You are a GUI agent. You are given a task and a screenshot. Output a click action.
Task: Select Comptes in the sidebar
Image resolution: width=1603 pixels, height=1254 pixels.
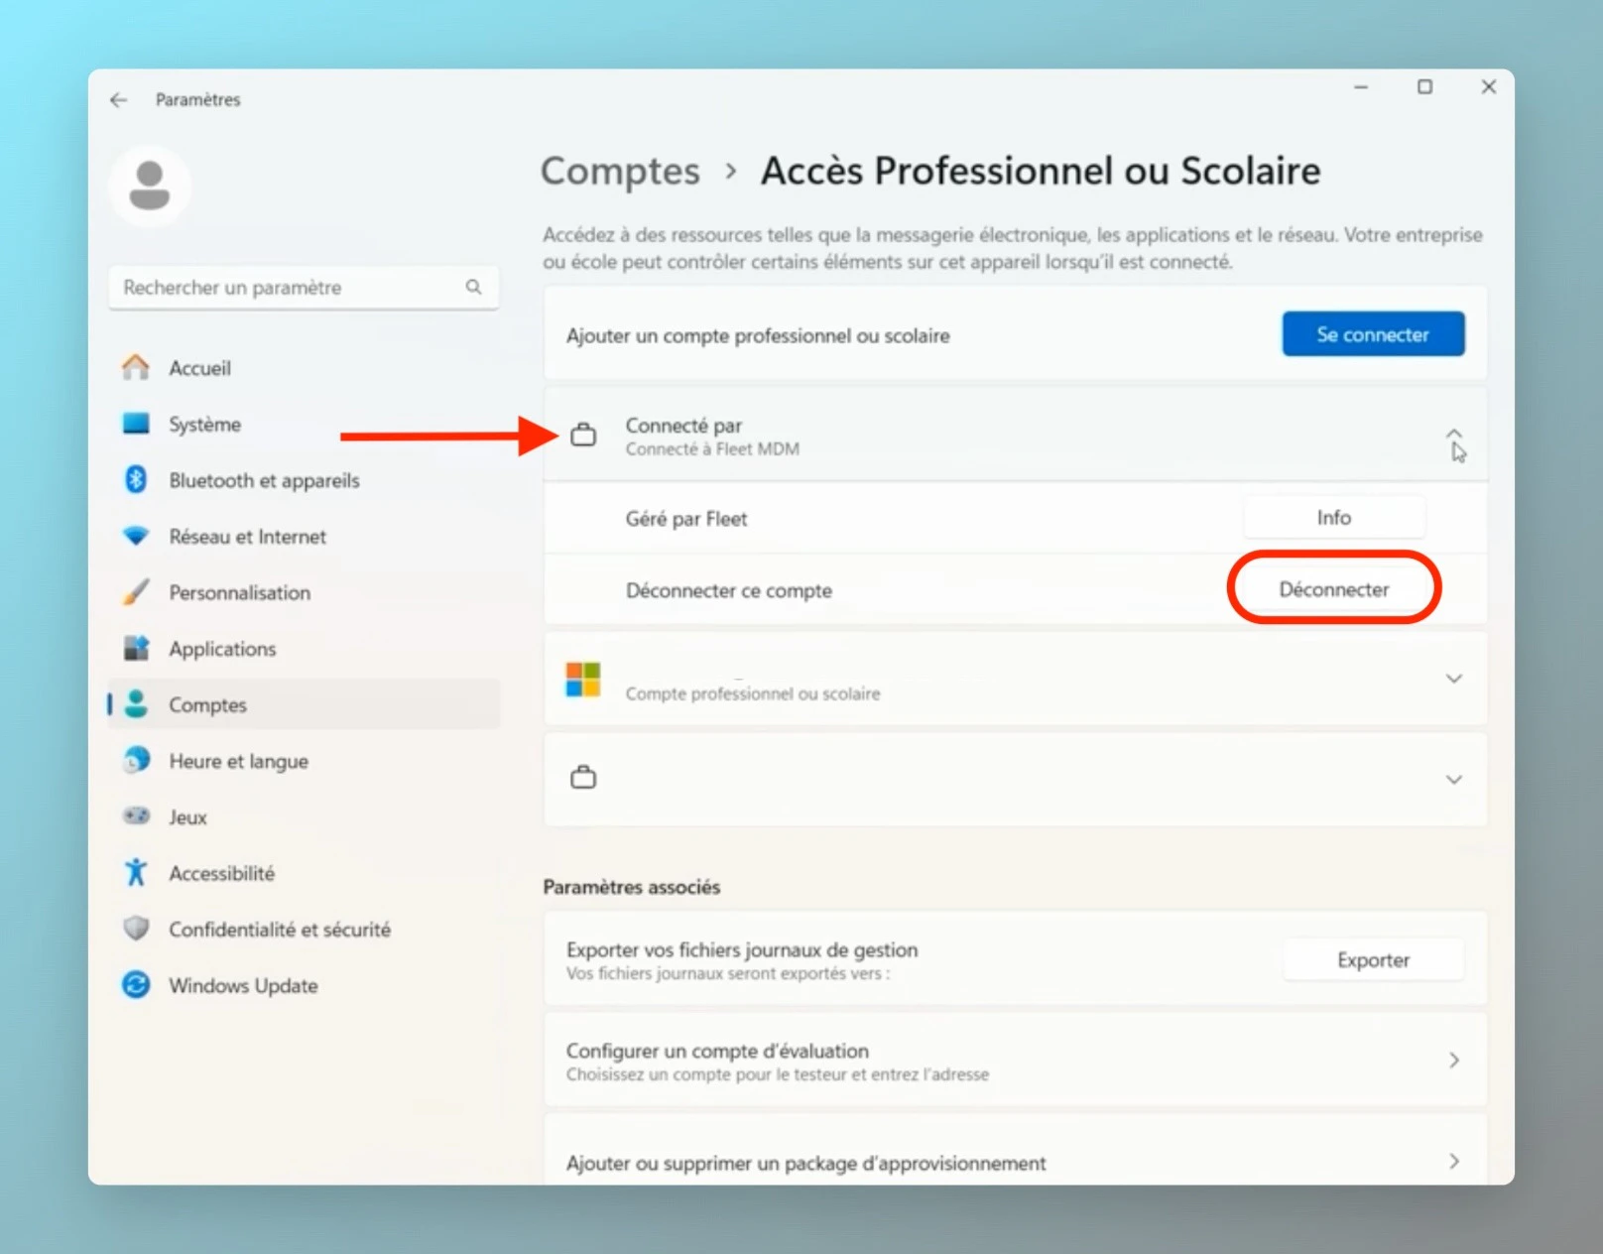(x=207, y=704)
